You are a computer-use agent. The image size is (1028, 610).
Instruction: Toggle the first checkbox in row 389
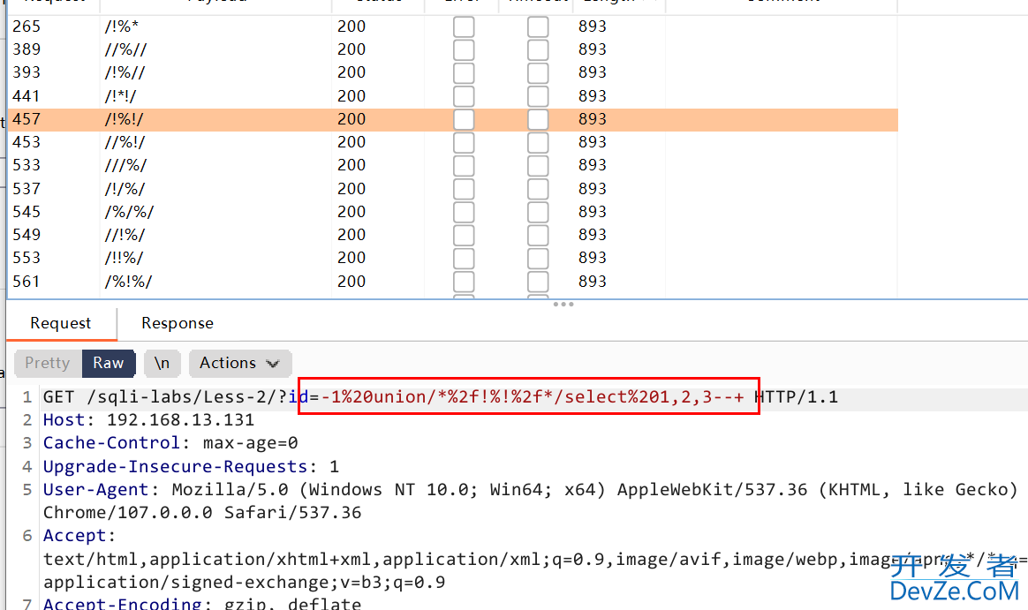[464, 49]
